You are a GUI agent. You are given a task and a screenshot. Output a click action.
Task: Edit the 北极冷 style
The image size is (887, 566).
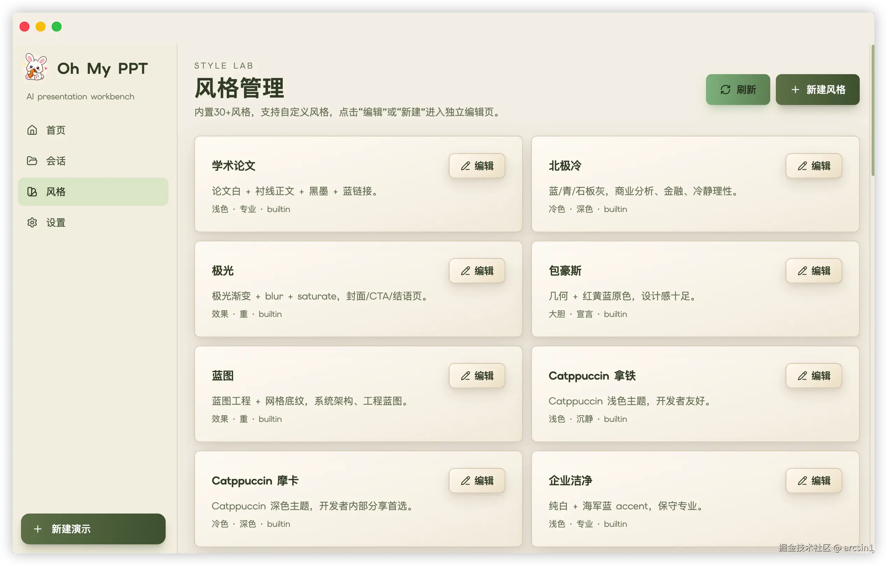click(814, 166)
